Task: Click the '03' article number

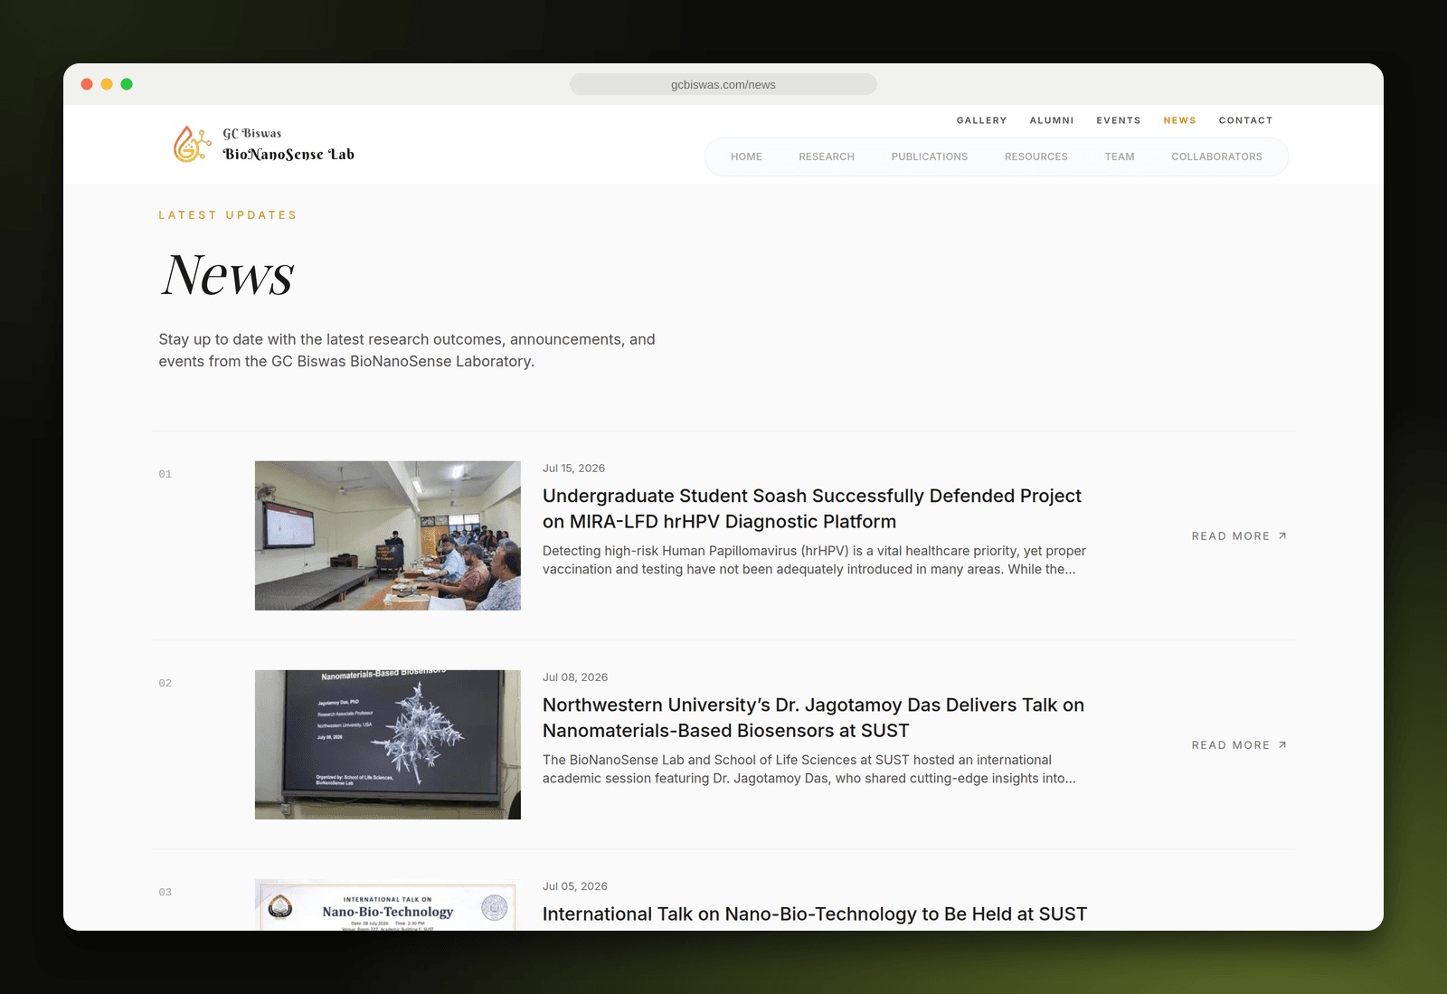Action: [166, 892]
